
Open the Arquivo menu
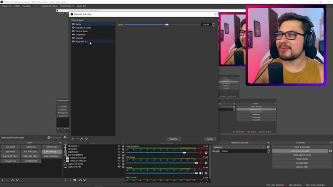(6, 6)
